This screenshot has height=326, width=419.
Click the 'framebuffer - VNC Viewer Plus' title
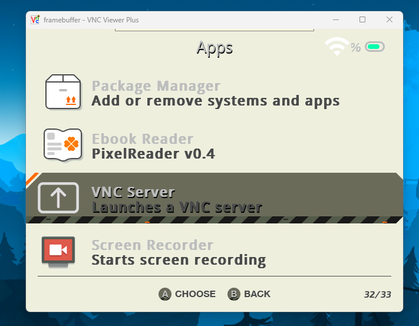coord(91,20)
